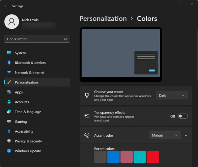
Task: Go to Privacy & security settings
Action: pyautogui.click(x=37, y=141)
